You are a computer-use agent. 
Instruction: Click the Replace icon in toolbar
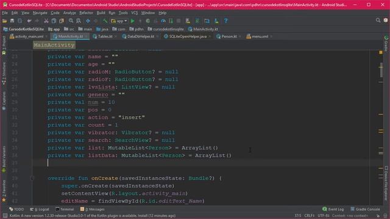(x=79, y=21)
